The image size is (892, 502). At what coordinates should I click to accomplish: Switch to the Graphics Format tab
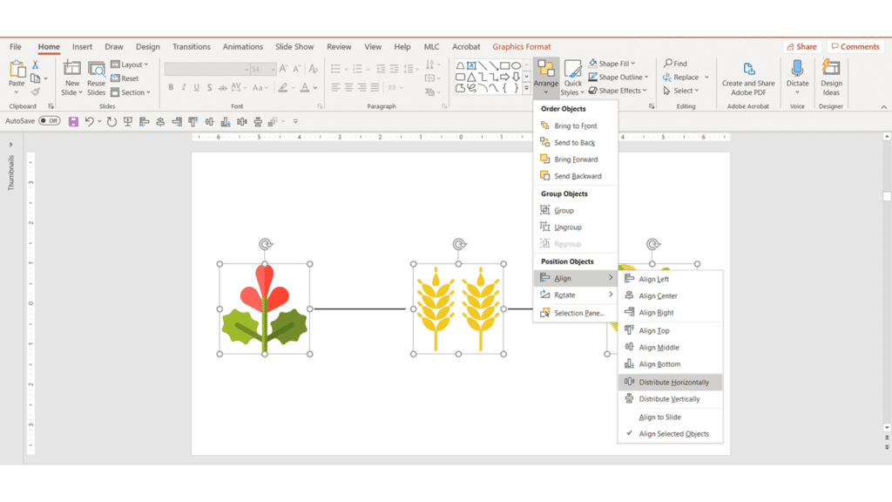521,47
